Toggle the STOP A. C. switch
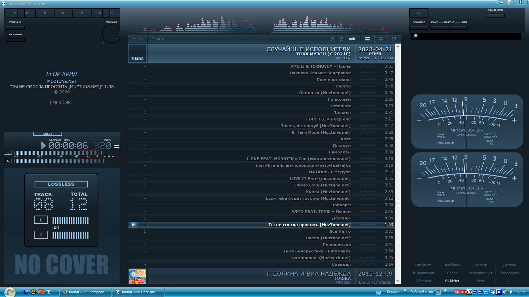Image resolution: width=529 pixels, height=297 pixels. pyautogui.click(x=15, y=28)
